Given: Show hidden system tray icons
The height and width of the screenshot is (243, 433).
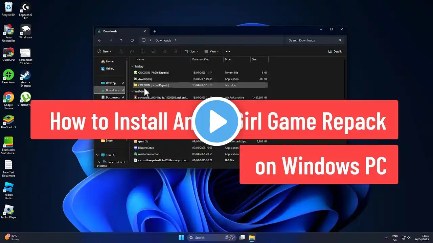Looking at the screenshot, I should click(386, 237).
